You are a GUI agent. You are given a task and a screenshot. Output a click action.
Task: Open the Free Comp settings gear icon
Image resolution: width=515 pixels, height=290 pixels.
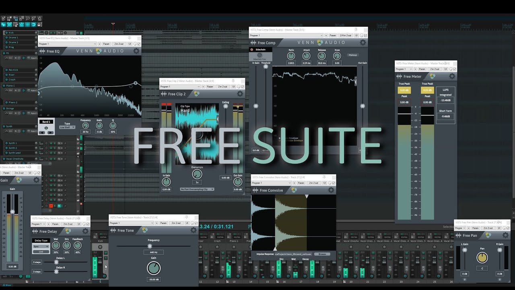(363, 42)
